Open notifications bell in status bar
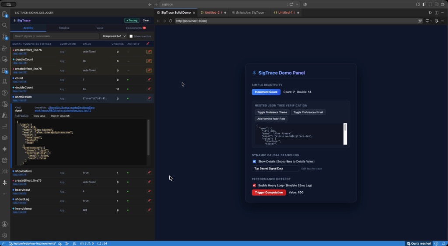The height and width of the screenshot is (246, 448). pos(444,243)
